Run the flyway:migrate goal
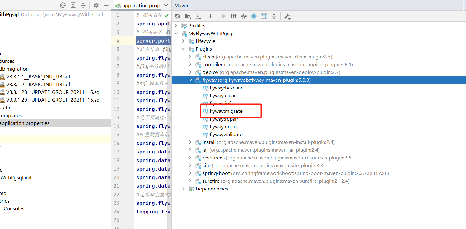Viewport: 466px width, 229px height. tap(226, 111)
